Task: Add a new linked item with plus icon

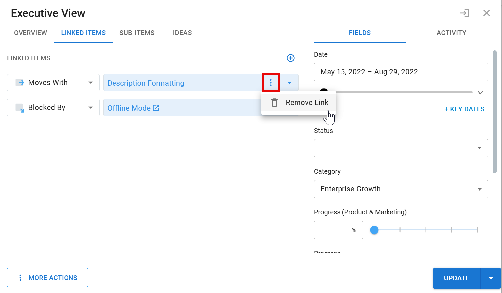Action: [x=290, y=58]
